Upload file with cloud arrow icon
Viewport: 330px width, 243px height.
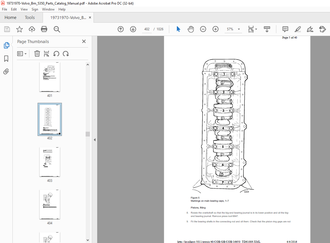pyautogui.click(x=32, y=29)
